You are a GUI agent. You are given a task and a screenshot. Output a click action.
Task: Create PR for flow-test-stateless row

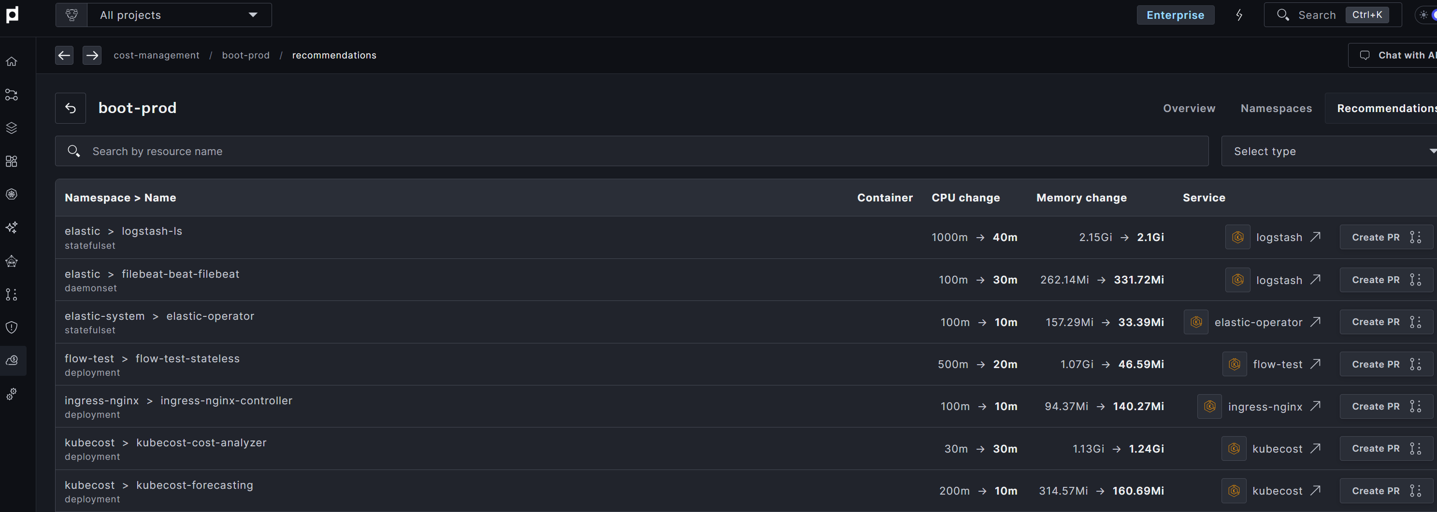coord(1386,364)
